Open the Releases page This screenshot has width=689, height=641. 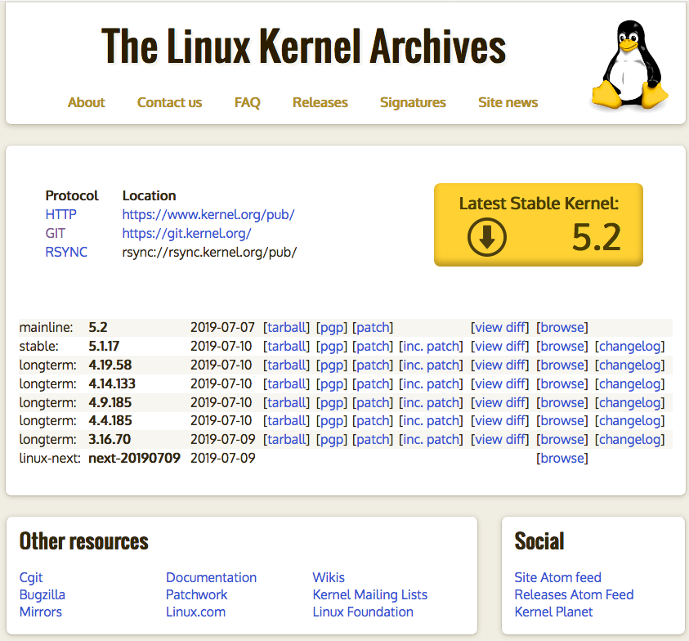pyautogui.click(x=320, y=102)
